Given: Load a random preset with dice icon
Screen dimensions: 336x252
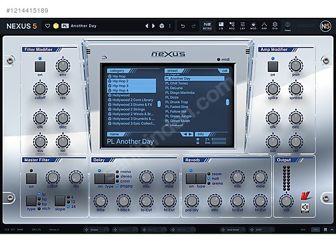Looking at the screenshot, I should 162,26.
